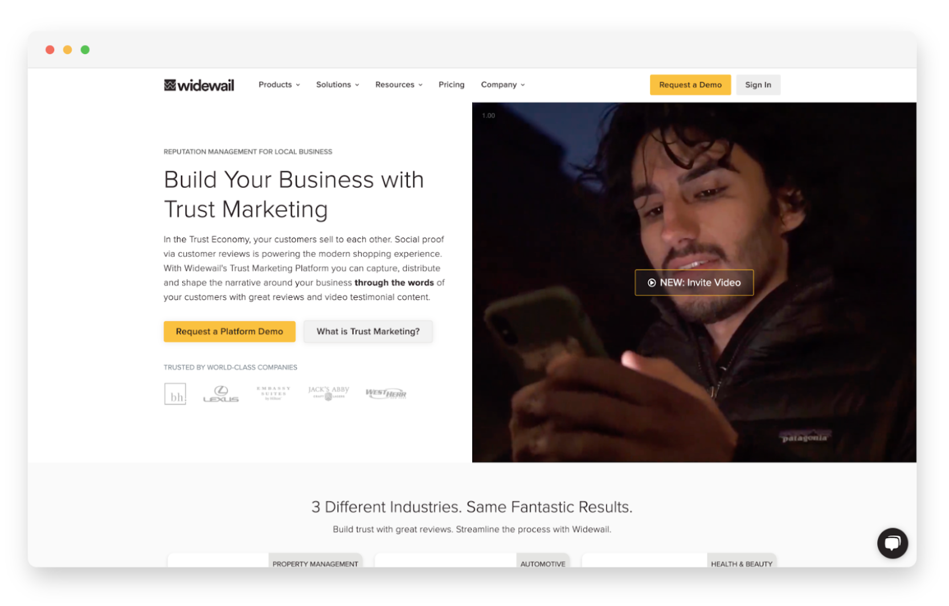Screen dimensions: 949x606
Task: Click the Lexus logo
Action: pos(221,394)
